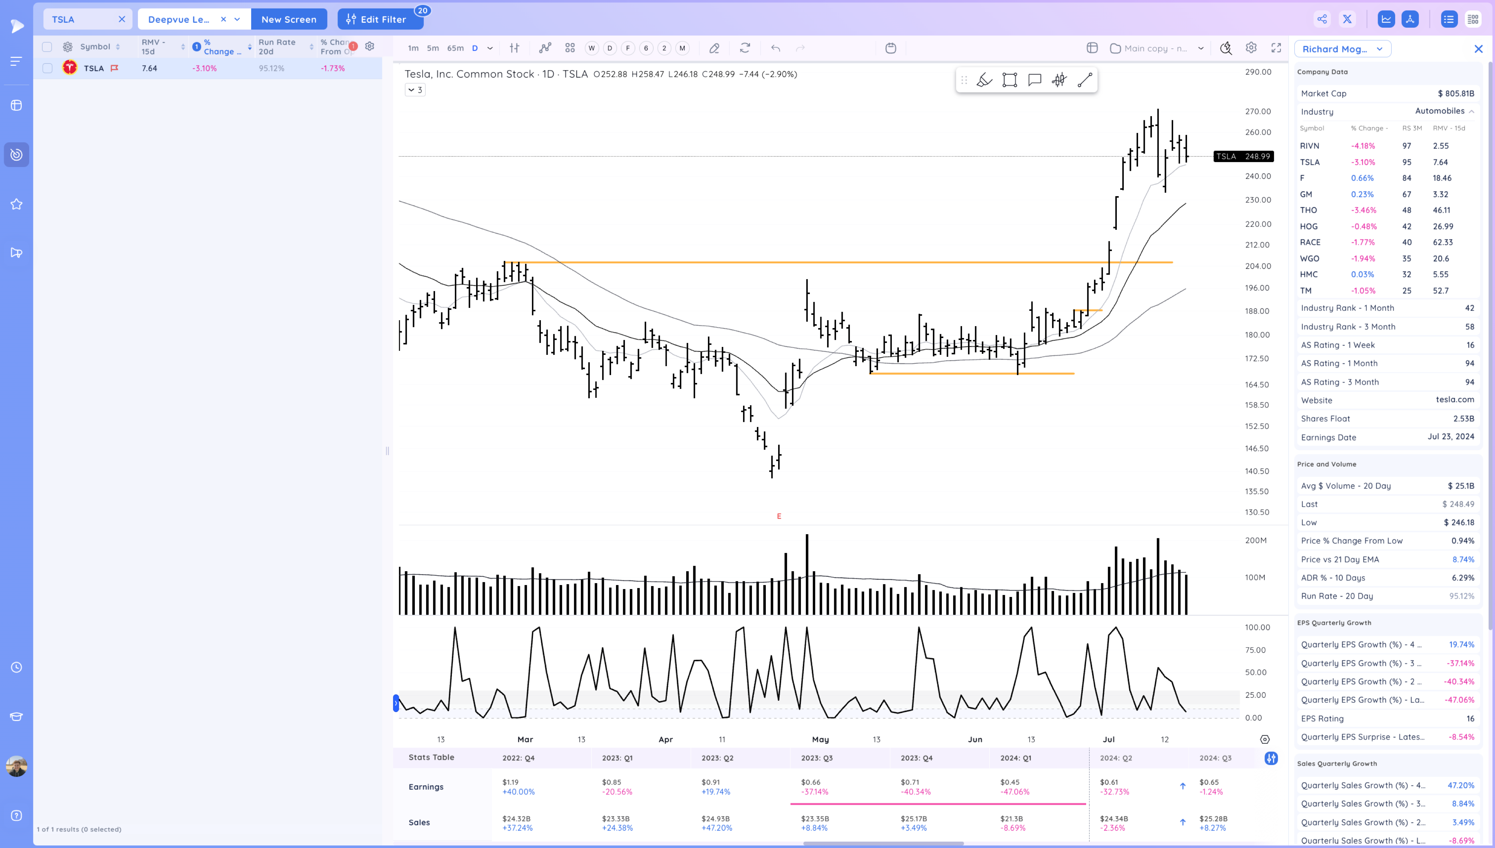The height and width of the screenshot is (848, 1495).
Task: Click the chart refresh icon
Action: pyautogui.click(x=745, y=48)
